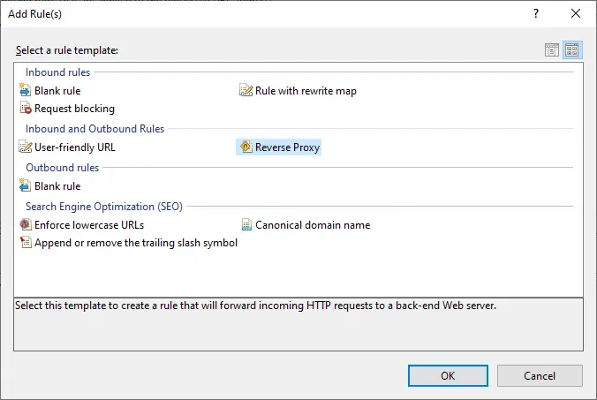Click the Search Engine Optimization (SEO) header
597x400 pixels.
pos(103,207)
